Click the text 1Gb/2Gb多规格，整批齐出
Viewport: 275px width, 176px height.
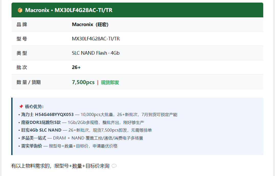pyautogui.click(x=94, y=122)
